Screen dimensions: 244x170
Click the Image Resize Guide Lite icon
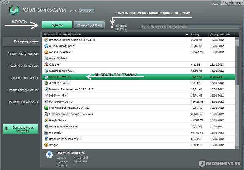point(46,139)
